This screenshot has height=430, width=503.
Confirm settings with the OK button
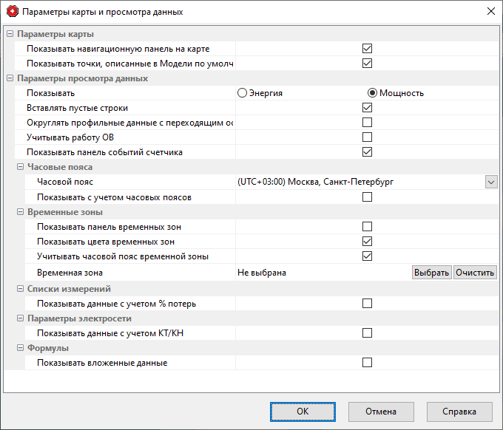(x=303, y=412)
